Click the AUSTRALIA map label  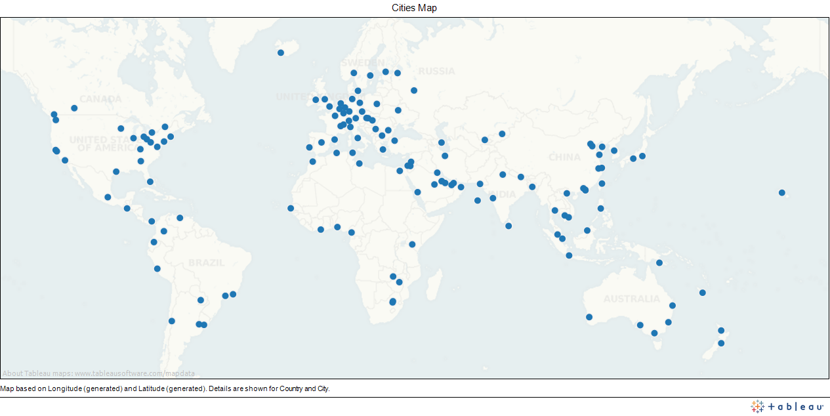631,299
